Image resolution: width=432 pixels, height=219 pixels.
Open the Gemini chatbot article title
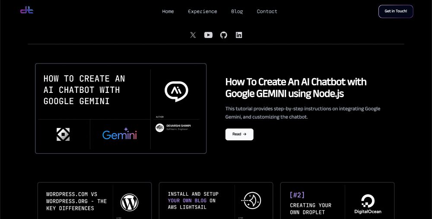pos(296,88)
